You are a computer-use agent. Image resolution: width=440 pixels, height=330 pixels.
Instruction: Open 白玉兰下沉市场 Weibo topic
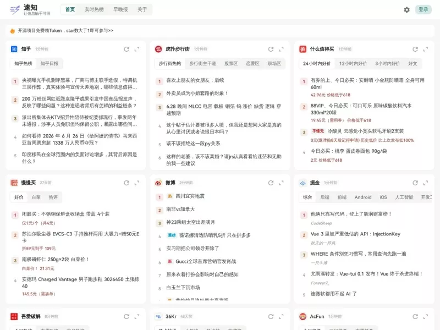coord(183,288)
